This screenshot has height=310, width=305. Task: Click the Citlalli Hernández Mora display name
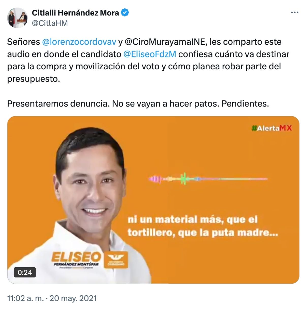click(x=75, y=13)
